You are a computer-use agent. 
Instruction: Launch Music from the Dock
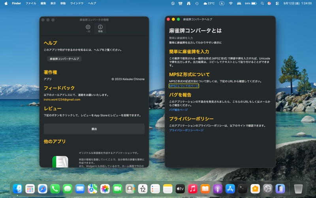pos(193,189)
